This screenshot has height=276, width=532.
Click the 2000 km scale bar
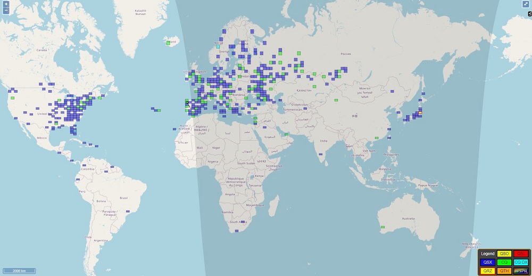click(19, 271)
